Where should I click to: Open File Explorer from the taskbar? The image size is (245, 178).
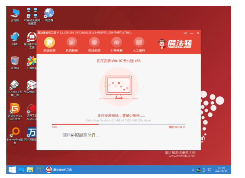click(x=30, y=170)
